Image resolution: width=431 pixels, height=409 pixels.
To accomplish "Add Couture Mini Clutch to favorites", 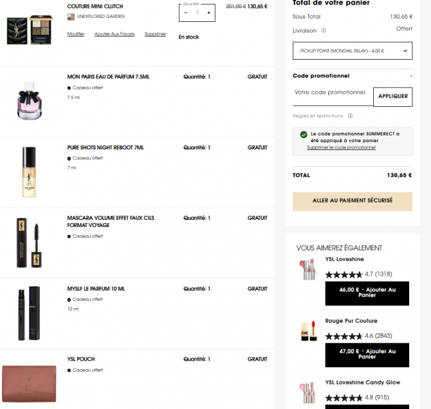I will (115, 34).
